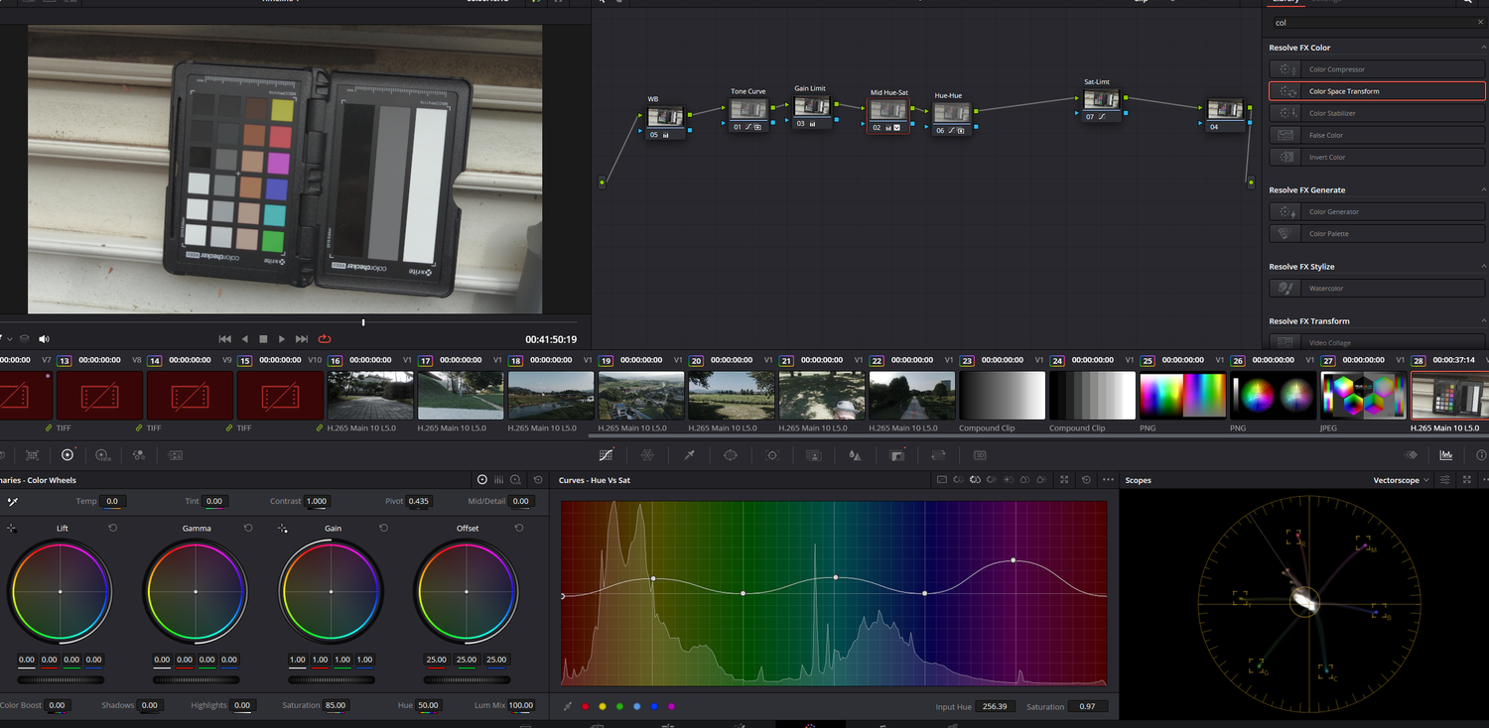Select the Color Space Transform effect
The width and height of the screenshot is (1489, 728).
click(1377, 90)
